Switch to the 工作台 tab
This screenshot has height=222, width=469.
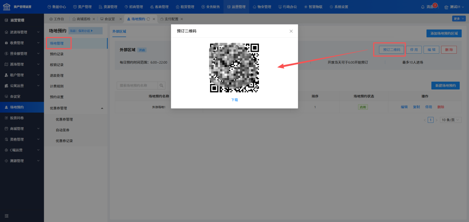(x=57, y=19)
